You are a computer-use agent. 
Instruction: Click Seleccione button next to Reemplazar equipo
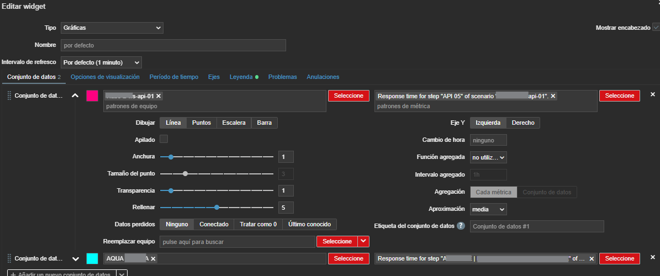[x=337, y=242]
